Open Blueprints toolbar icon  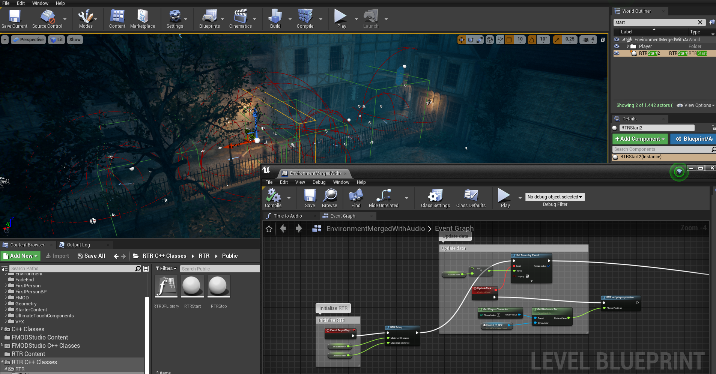[209, 19]
